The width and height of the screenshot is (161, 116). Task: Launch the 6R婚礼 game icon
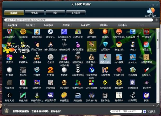pos(105,32)
